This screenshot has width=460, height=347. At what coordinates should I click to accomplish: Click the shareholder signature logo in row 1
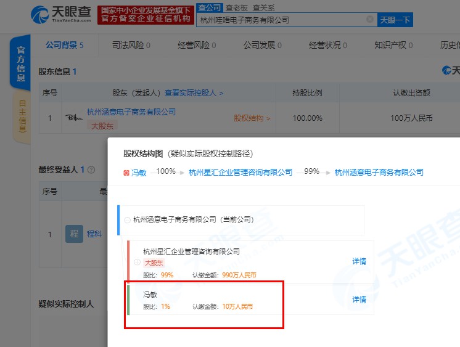point(74,118)
